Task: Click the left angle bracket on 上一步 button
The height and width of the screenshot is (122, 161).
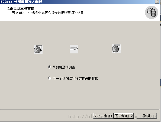Action: (x=95, y=116)
